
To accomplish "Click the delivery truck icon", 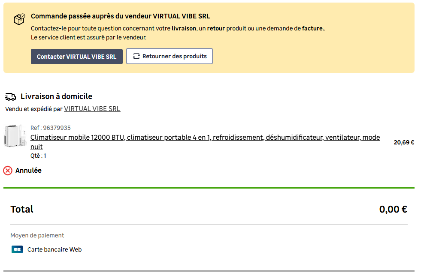I will [x=10, y=97].
